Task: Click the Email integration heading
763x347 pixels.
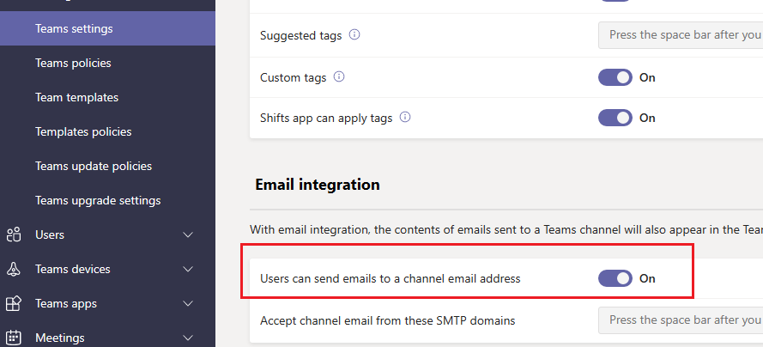Action: (318, 185)
